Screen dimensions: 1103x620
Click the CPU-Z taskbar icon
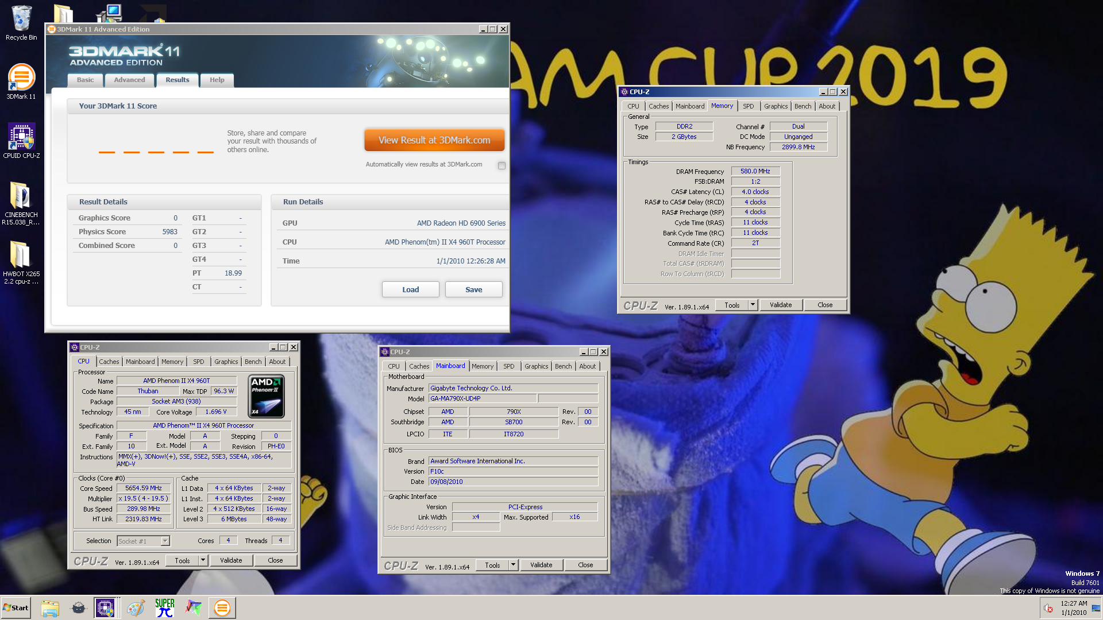[105, 608]
